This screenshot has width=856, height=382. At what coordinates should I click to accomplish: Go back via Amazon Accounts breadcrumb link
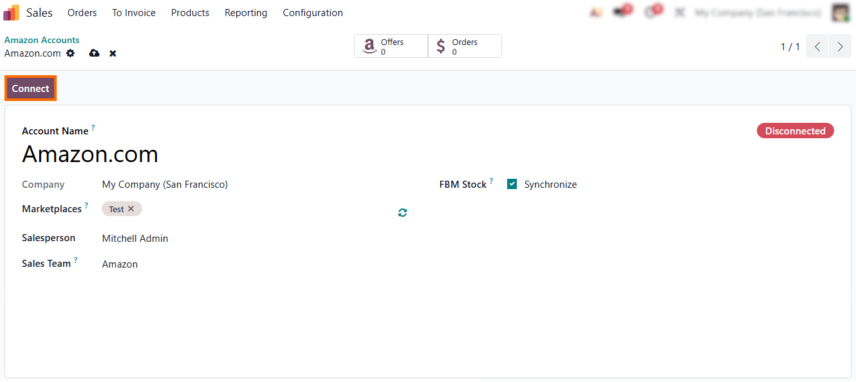point(42,40)
